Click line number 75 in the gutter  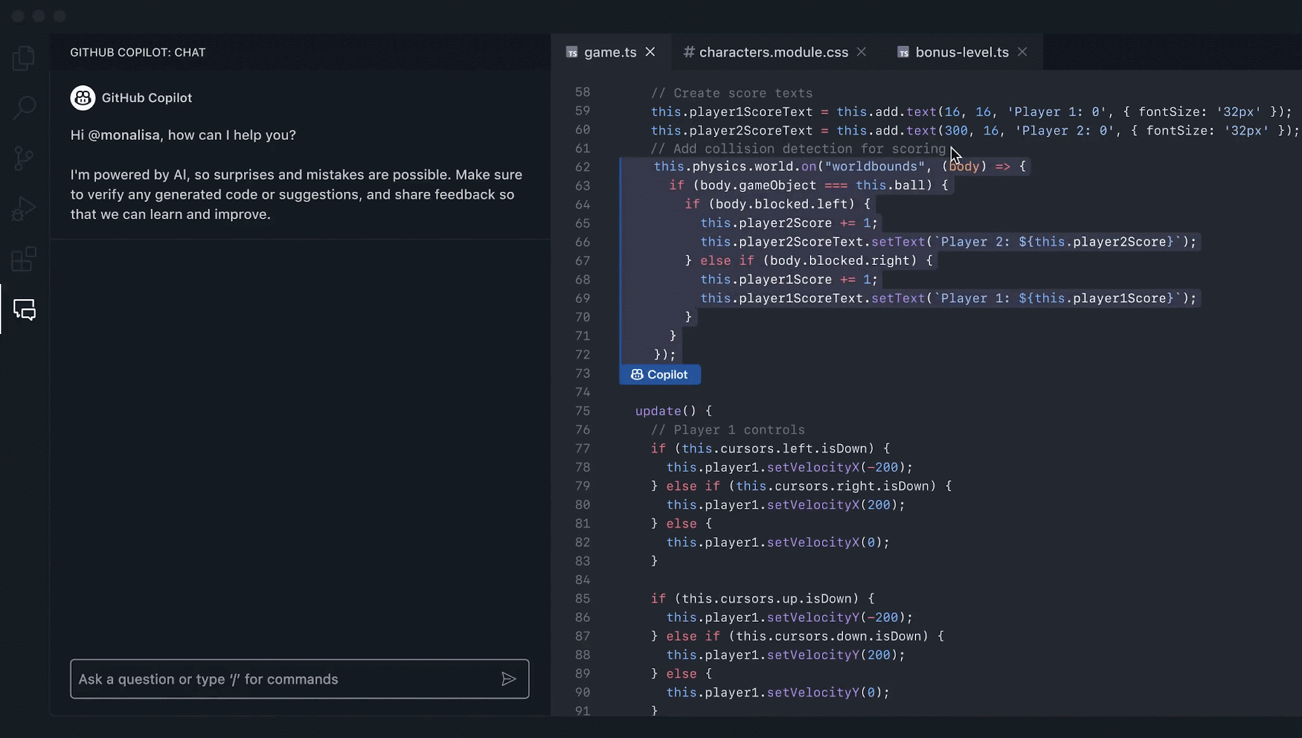pyautogui.click(x=582, y=412)
